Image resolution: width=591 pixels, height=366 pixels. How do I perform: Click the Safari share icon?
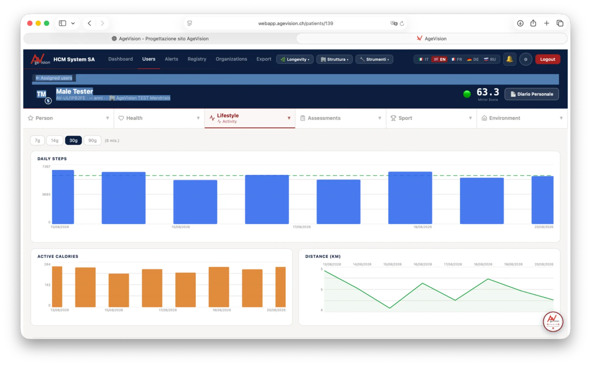(533, 23)
